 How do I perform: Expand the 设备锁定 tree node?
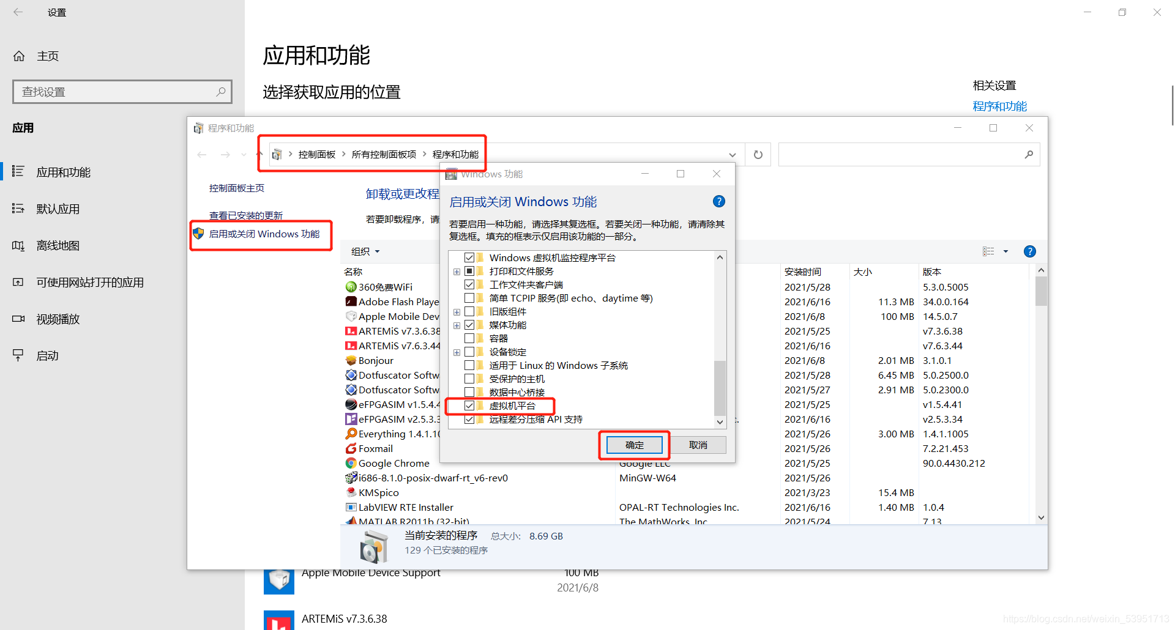click(x=457, y=352)
